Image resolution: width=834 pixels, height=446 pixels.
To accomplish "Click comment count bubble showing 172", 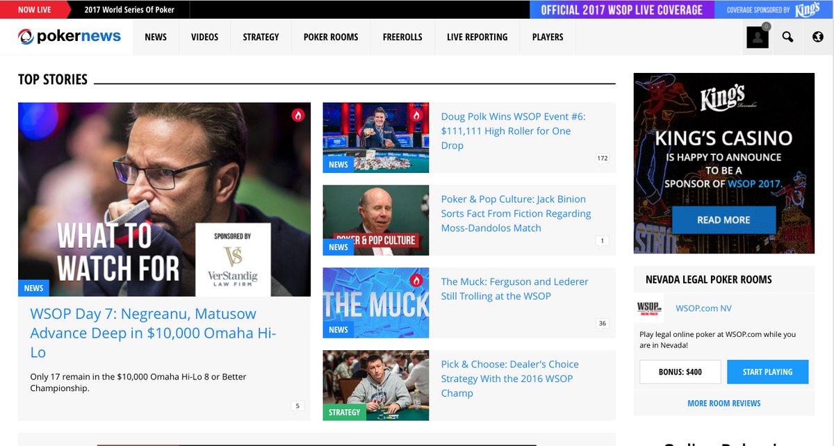I will click(602, 158).
